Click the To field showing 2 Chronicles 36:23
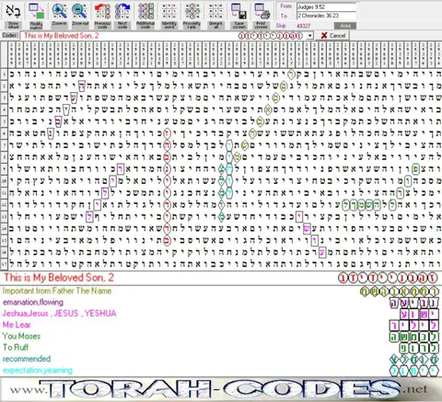 point(326,16)
